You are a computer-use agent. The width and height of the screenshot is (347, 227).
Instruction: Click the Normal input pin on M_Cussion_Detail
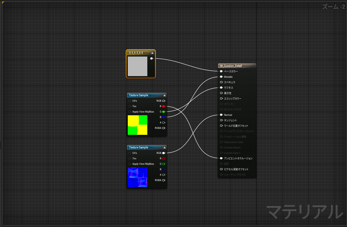[221, 115]
